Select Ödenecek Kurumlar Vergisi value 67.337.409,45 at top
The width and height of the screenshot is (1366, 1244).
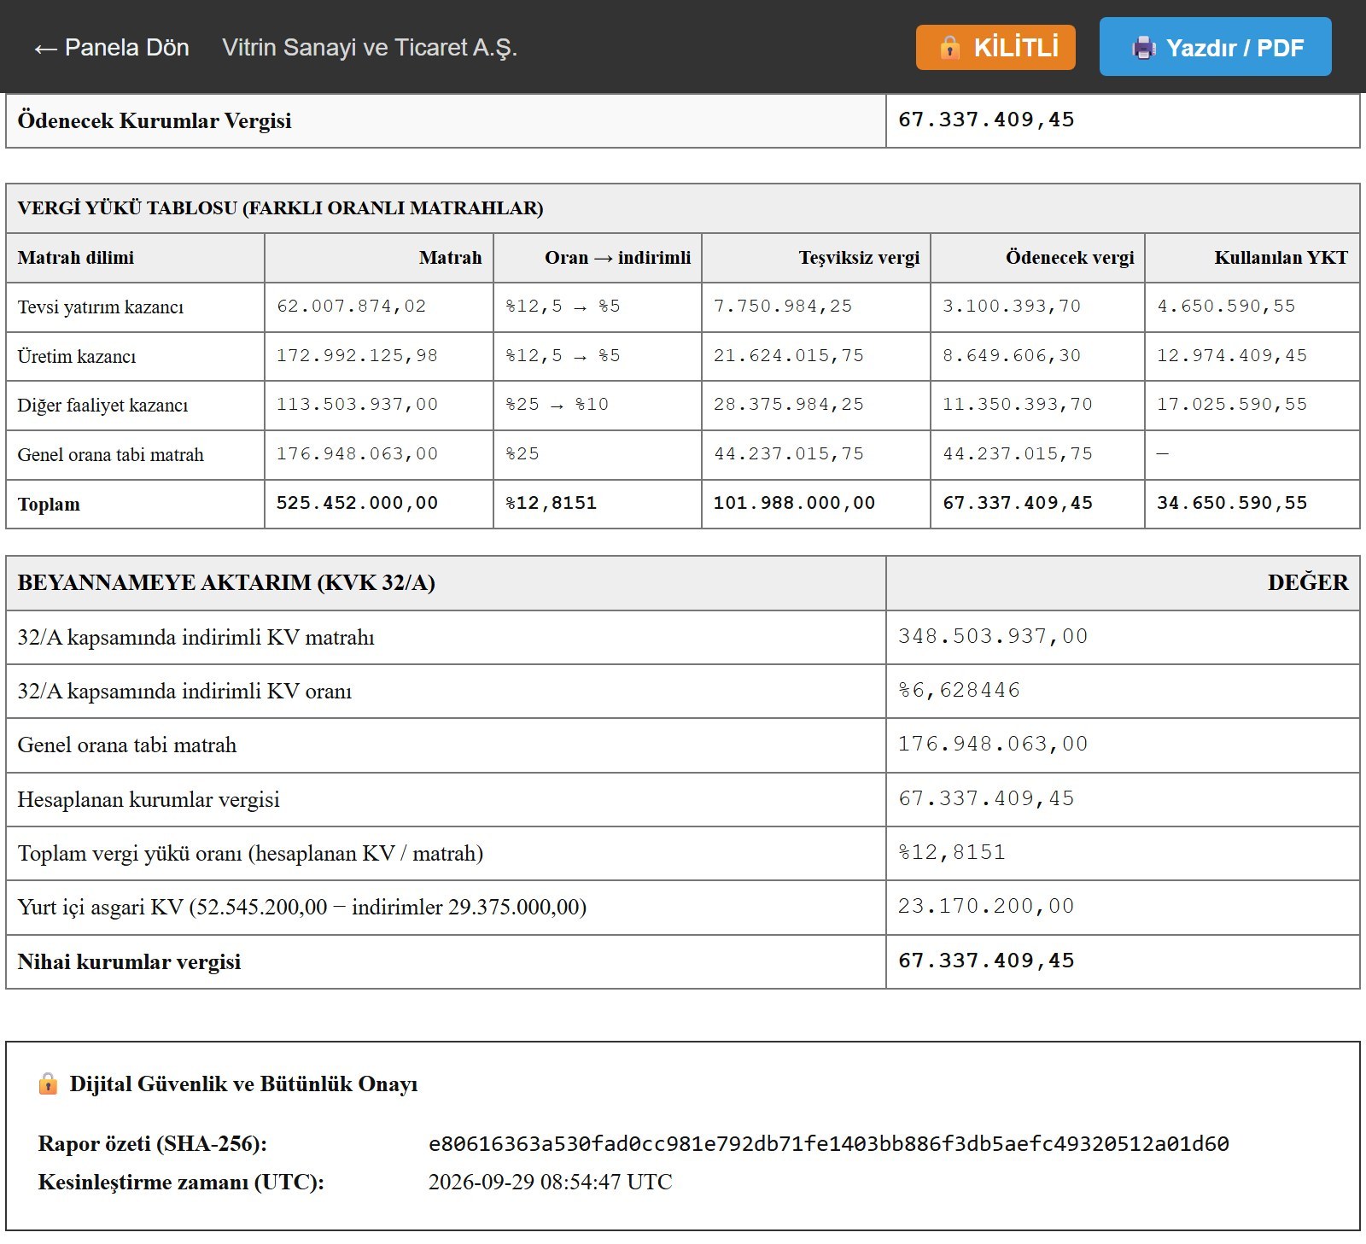(x=986, y=120)
